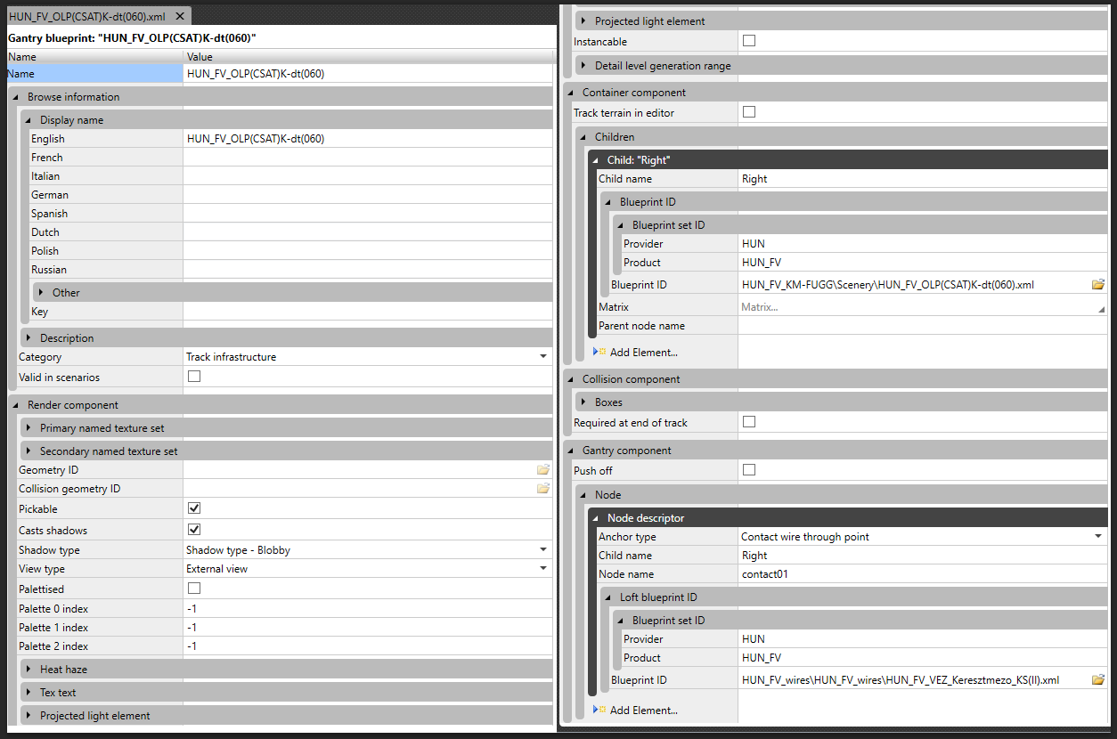Browse for Right child Blueprint ID file
This screenshot has height=739, width=1117.
coord(1098,285)
